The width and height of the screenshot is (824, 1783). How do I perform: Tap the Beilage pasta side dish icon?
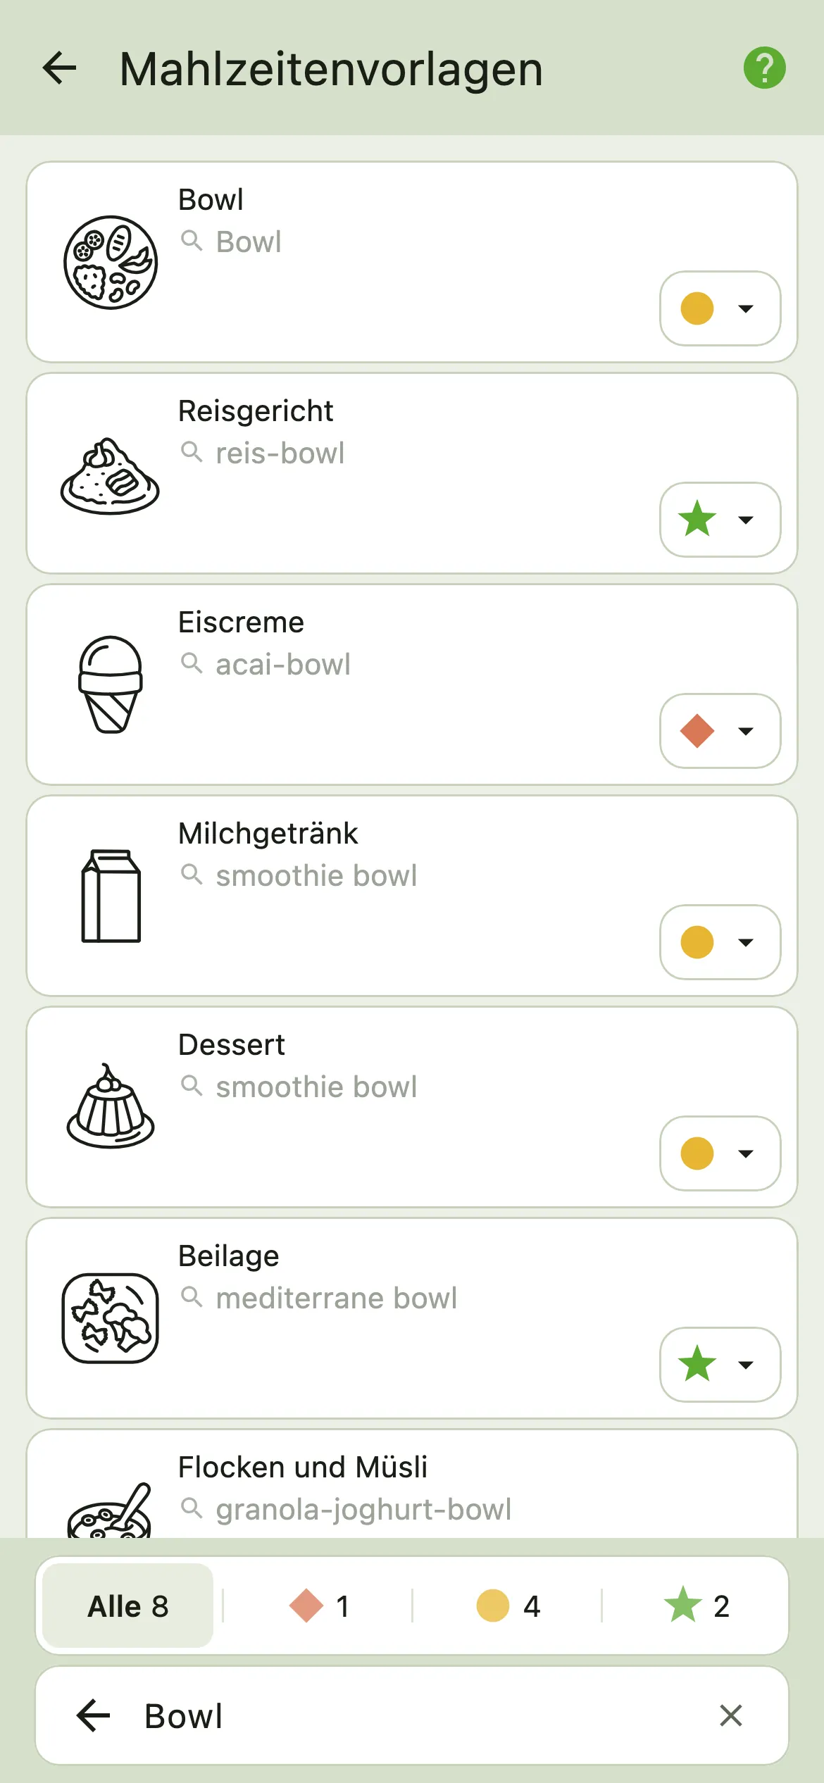(x=111, y=1318)
